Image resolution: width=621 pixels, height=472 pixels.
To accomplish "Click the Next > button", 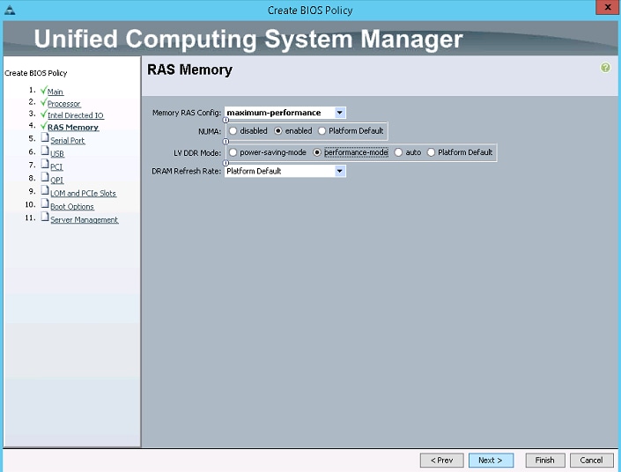I will 491,461.
